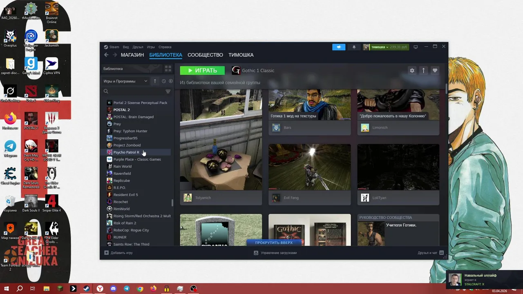Switch Steam to Big Picture mode icon

point(416,47)
